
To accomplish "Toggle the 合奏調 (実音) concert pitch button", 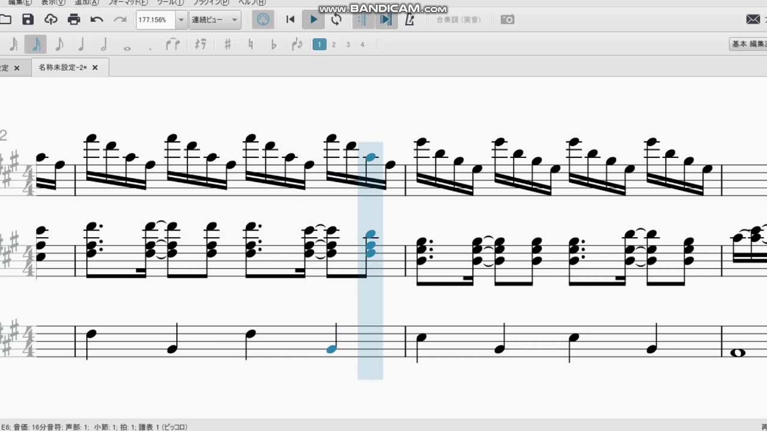I will [458, 20].
